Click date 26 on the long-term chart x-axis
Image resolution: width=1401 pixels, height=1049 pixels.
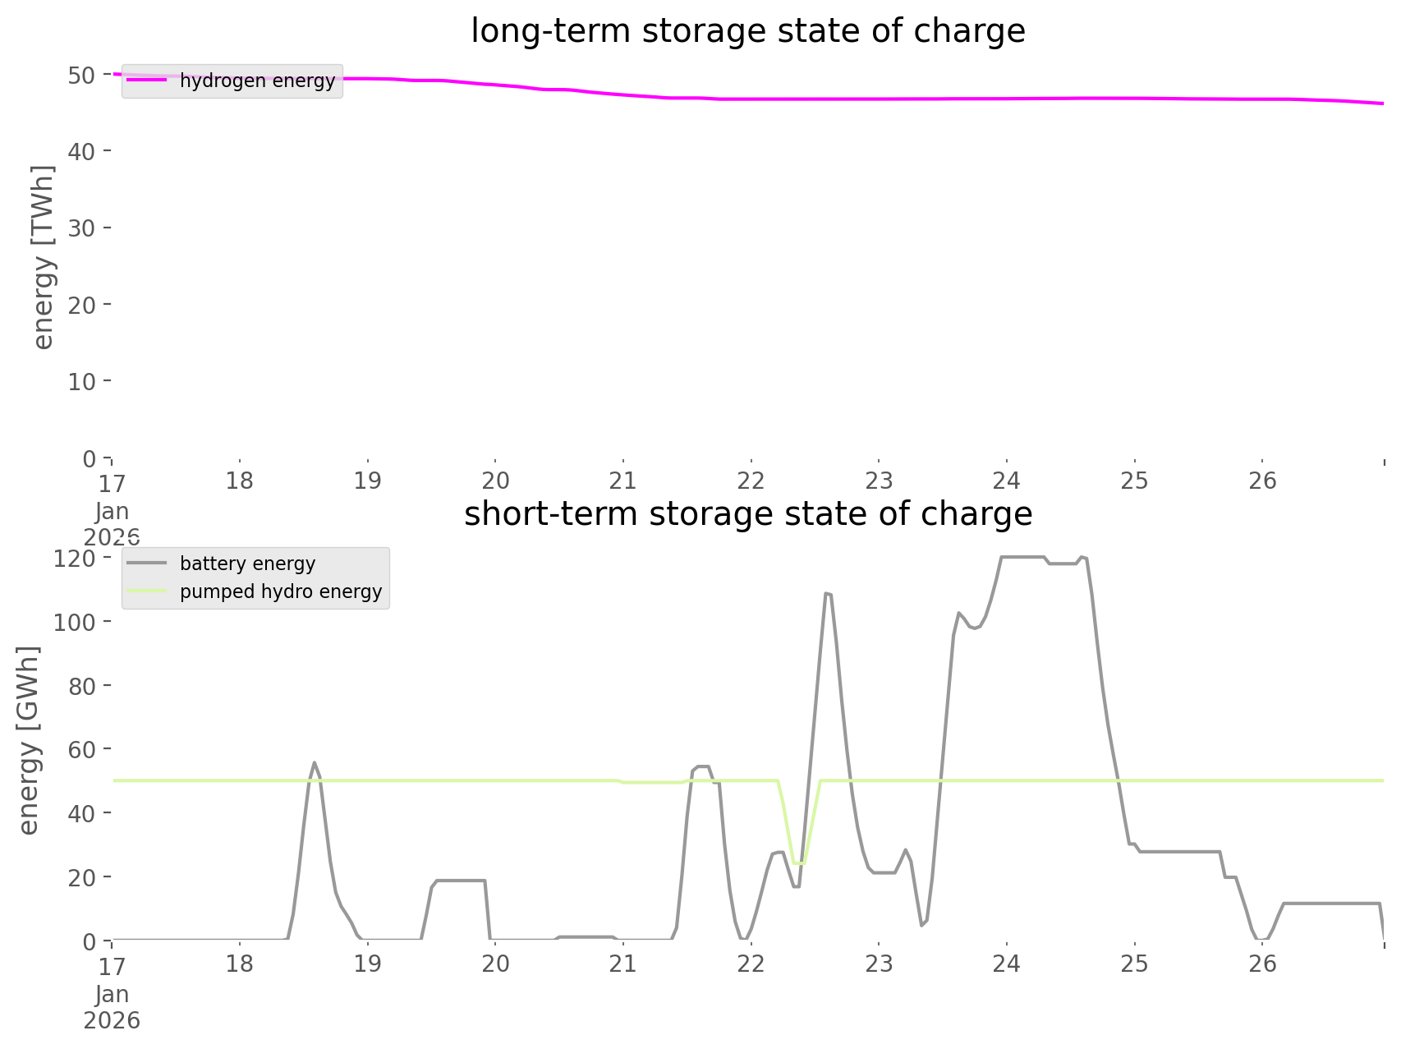(x=1262, y=480)
